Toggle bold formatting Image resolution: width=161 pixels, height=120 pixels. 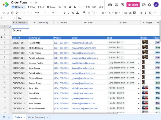point(64,13)
